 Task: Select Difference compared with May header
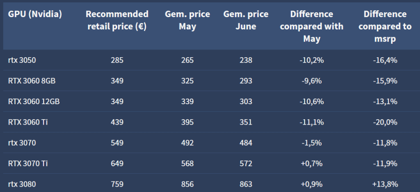tap(312, 26)
